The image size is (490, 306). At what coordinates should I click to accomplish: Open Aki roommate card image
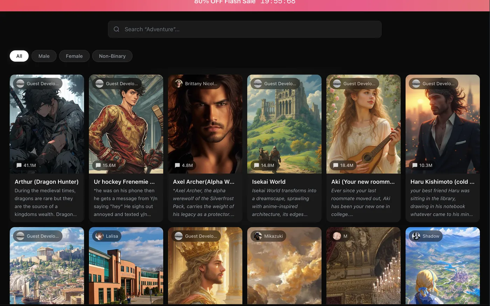[x=363, y=124]
